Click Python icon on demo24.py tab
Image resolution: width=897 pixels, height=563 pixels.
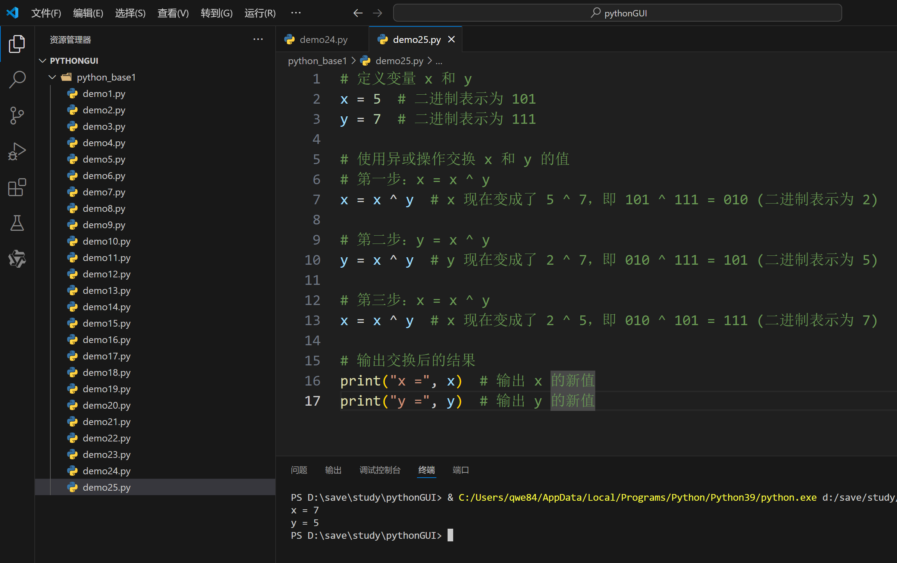[x=289, y=40]
